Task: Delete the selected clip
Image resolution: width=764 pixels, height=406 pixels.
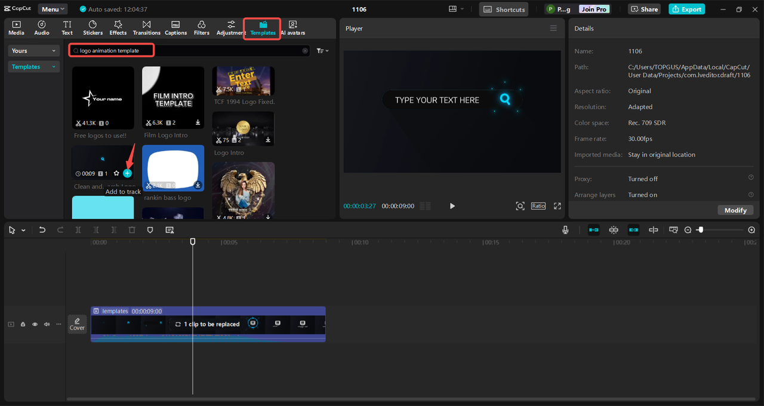Action: 132,230
